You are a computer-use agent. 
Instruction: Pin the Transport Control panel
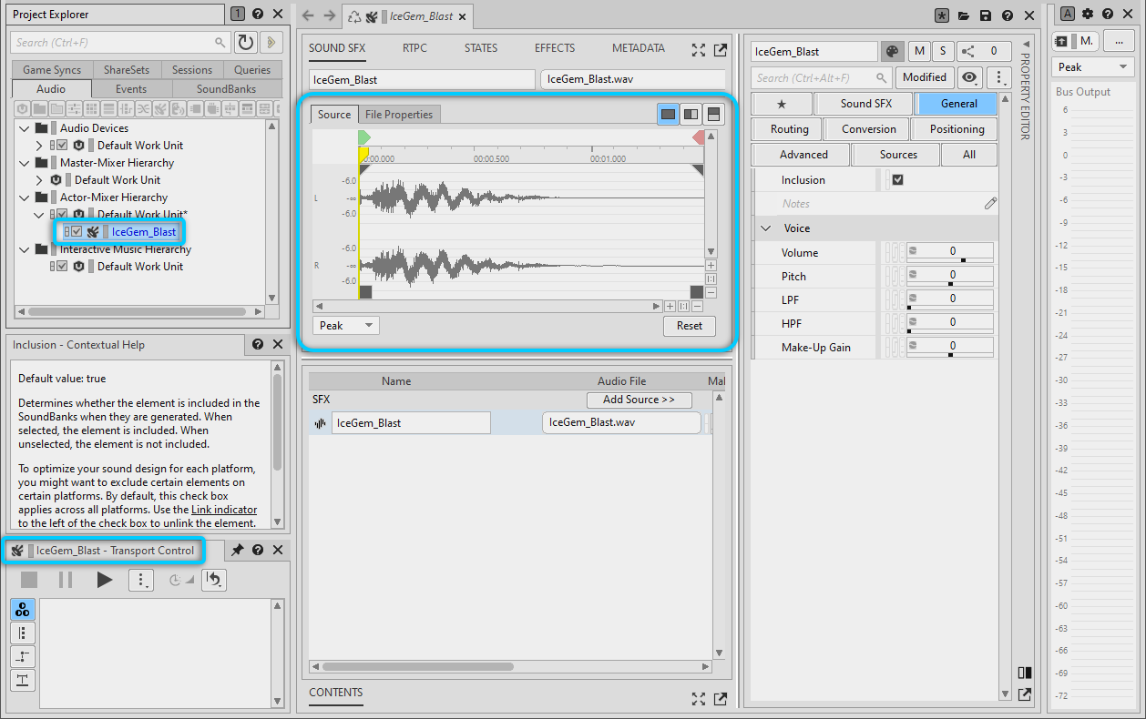click(237, 551)
